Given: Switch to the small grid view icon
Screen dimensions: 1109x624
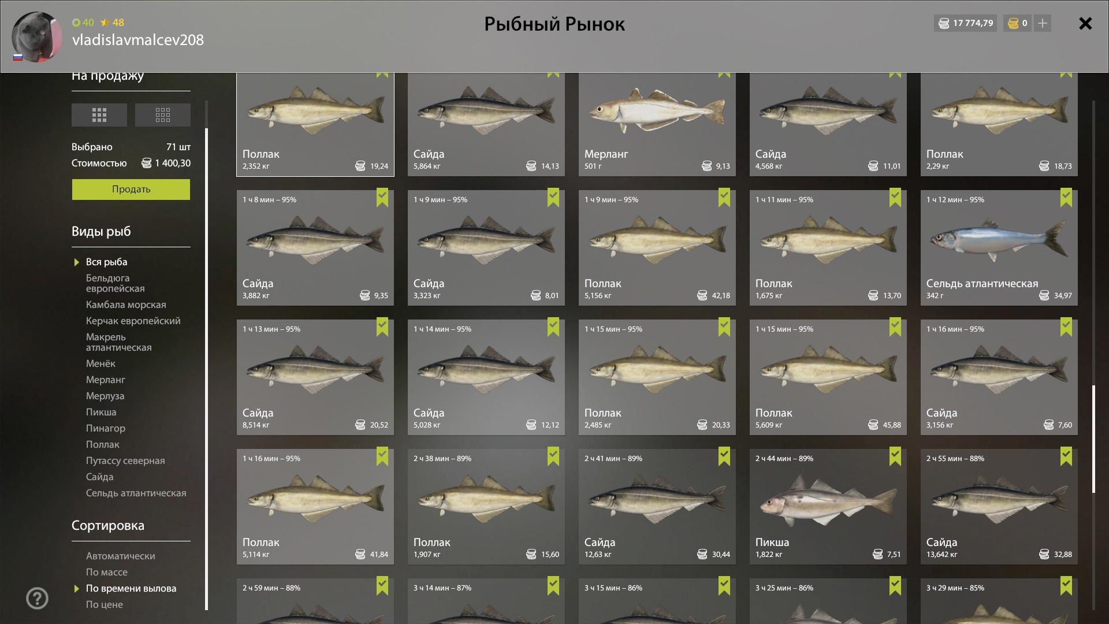Looking at the screenshot, I should point(163,115).
